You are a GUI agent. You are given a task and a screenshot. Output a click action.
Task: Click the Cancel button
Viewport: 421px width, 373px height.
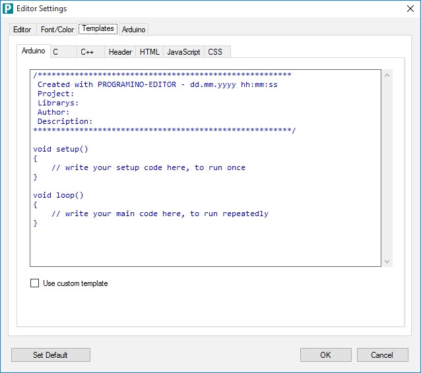coord(382,355)
